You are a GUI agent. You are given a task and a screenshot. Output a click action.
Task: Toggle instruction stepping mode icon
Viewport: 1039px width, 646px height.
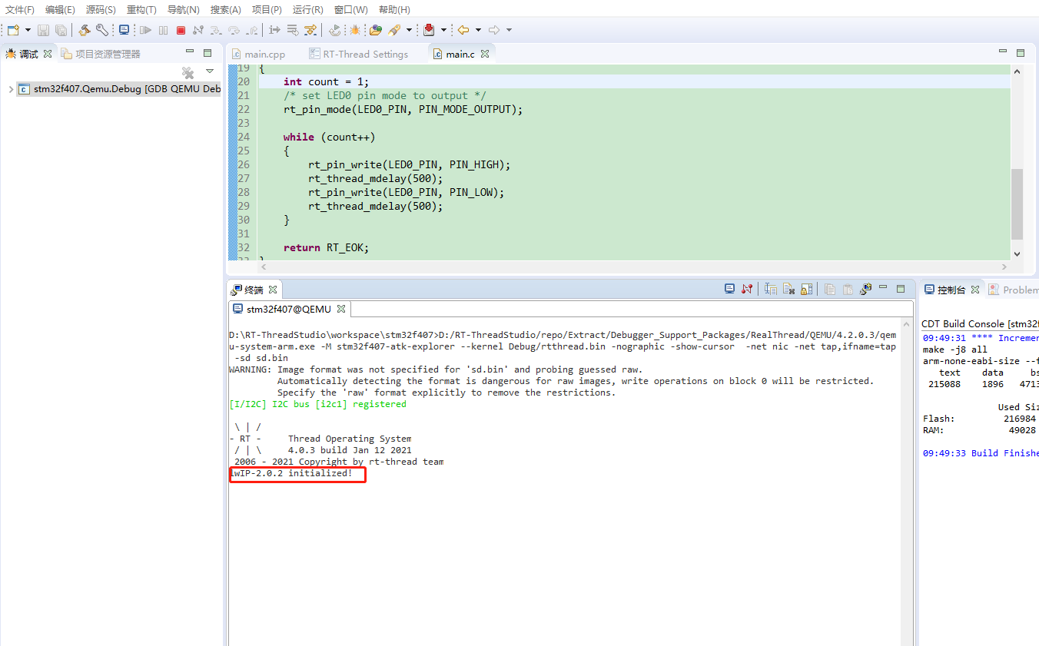click(x=274, y=30)
